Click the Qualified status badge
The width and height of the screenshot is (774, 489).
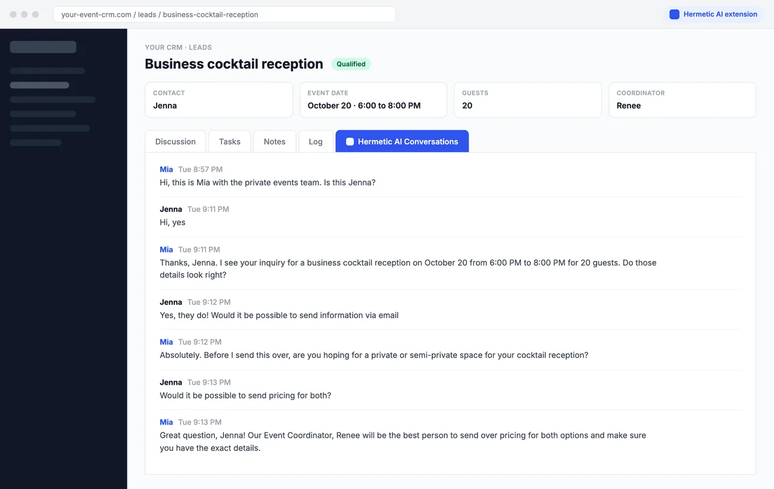pyautogui.click(x=351, y=64)
